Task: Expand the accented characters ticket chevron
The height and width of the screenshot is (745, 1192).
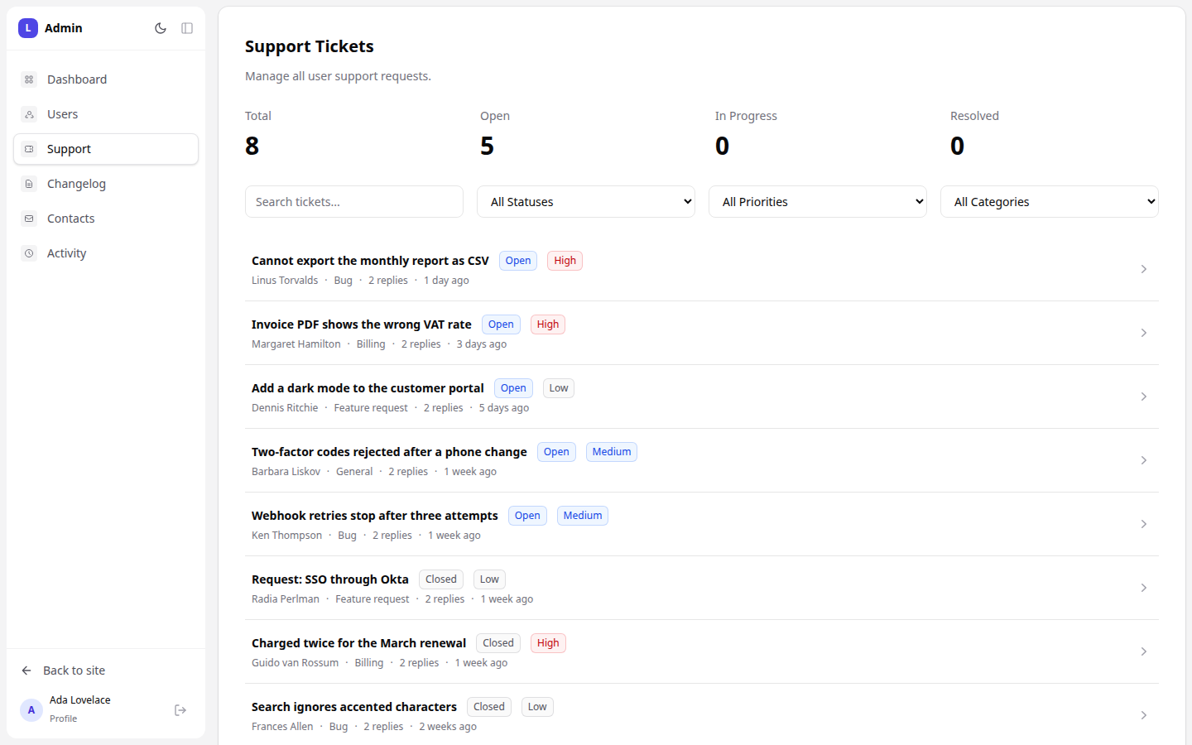Action: pos(1144,715)
